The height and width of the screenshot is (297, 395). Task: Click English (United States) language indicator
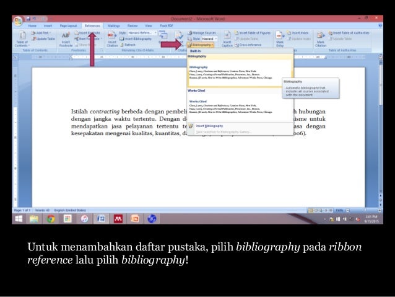tap(70, 210)
